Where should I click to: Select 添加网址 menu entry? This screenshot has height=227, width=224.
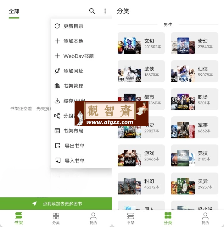point(81,71)
